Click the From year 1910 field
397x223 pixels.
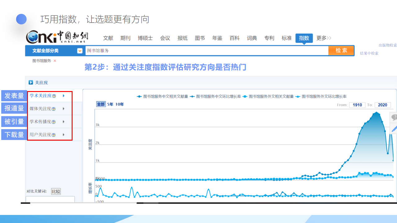point(357,105)
